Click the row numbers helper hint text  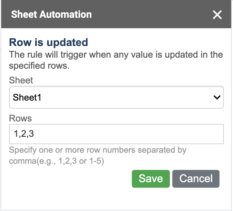(x=97, y=155)
